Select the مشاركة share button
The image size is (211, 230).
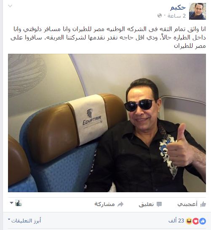[109, 204]
